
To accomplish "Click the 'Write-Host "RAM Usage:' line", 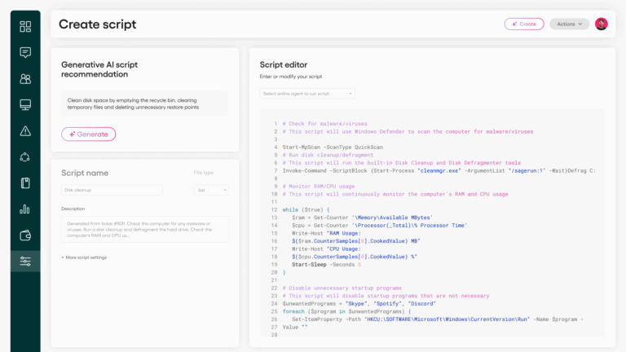I will point(326,234).
